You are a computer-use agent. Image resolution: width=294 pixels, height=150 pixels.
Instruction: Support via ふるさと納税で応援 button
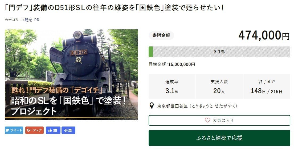pos(219,138)
